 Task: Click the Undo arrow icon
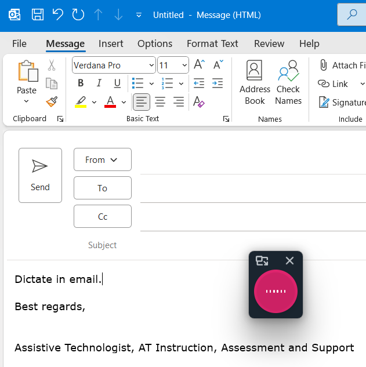(57, 15)
